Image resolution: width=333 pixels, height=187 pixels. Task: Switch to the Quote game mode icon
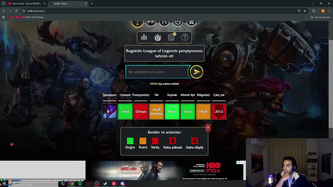click(x=151, y=23)
